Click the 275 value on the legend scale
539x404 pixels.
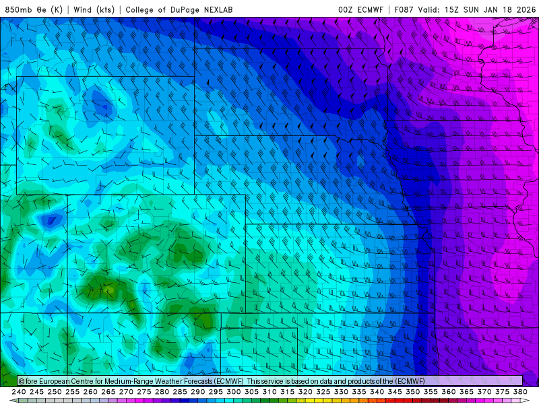point(144,392)
